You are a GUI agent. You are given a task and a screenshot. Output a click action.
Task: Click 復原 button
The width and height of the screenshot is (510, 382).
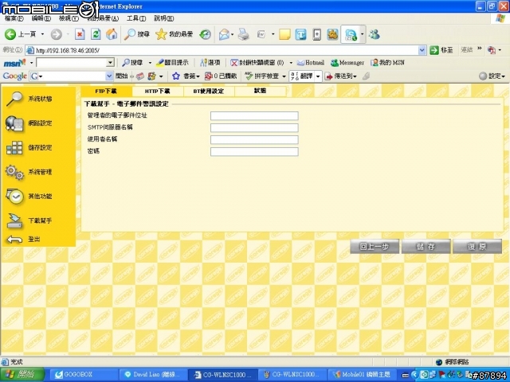tap(477, 247)
